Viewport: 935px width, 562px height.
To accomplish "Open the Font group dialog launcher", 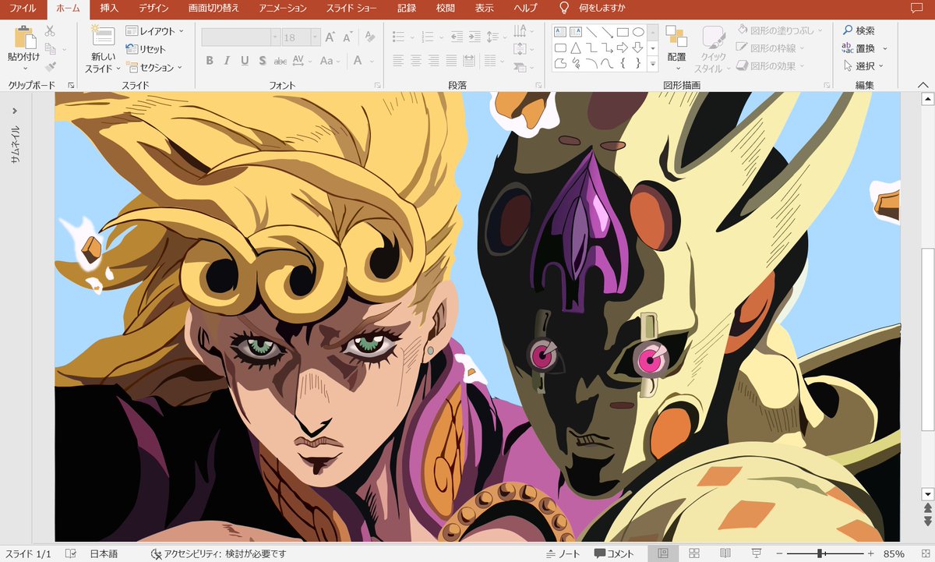I will [x=377, y=85].
